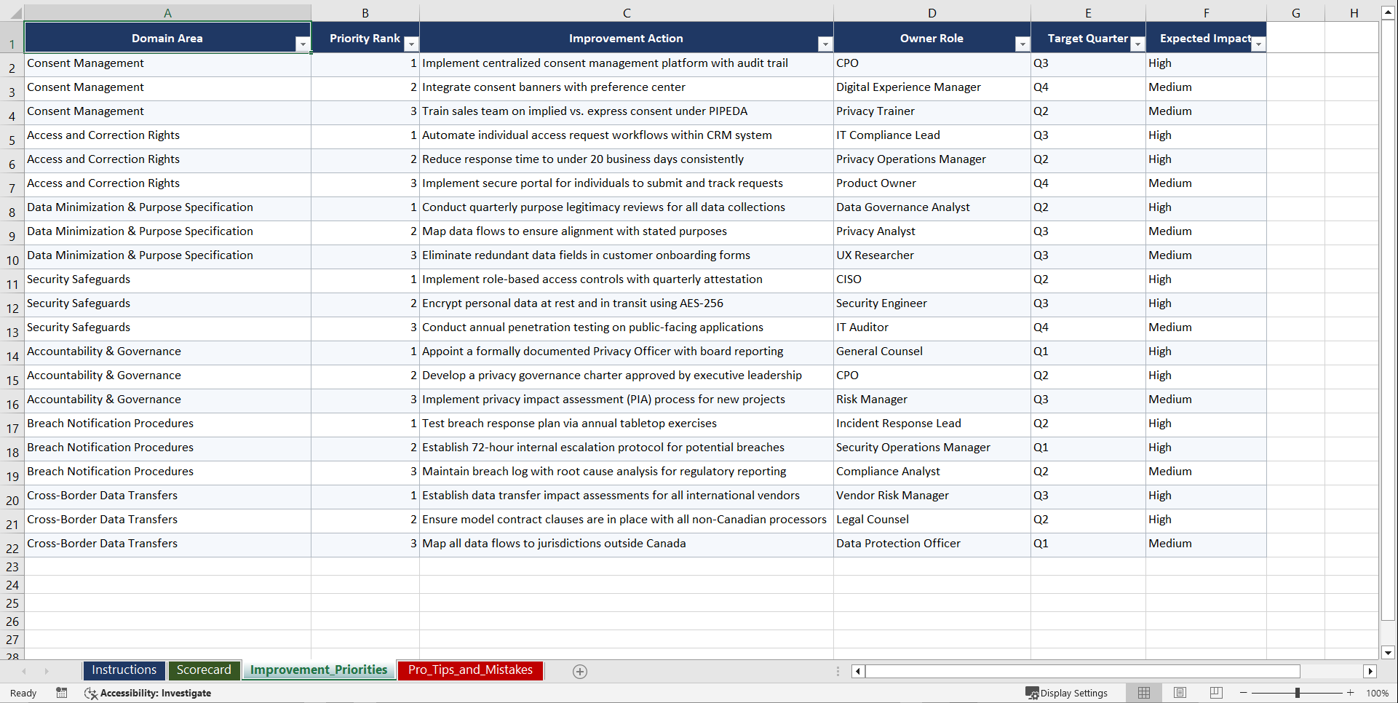Add a new worksheet with the plus icon
Screen dimensions: 1398x703
coord(579,671)
